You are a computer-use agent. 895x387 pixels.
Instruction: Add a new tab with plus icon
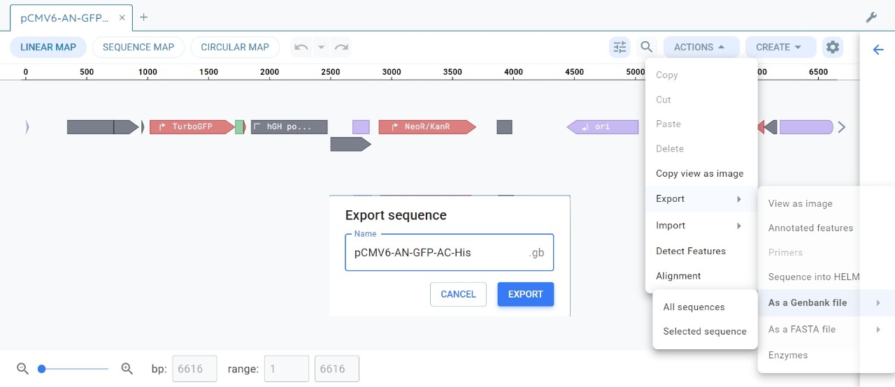coord(144,17)
